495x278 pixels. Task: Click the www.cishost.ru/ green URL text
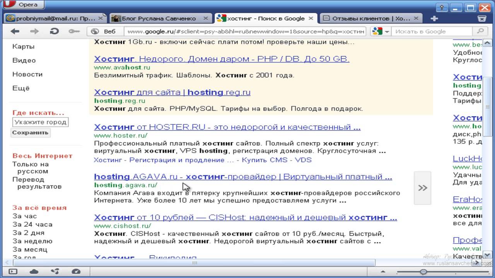pos(122,226)
